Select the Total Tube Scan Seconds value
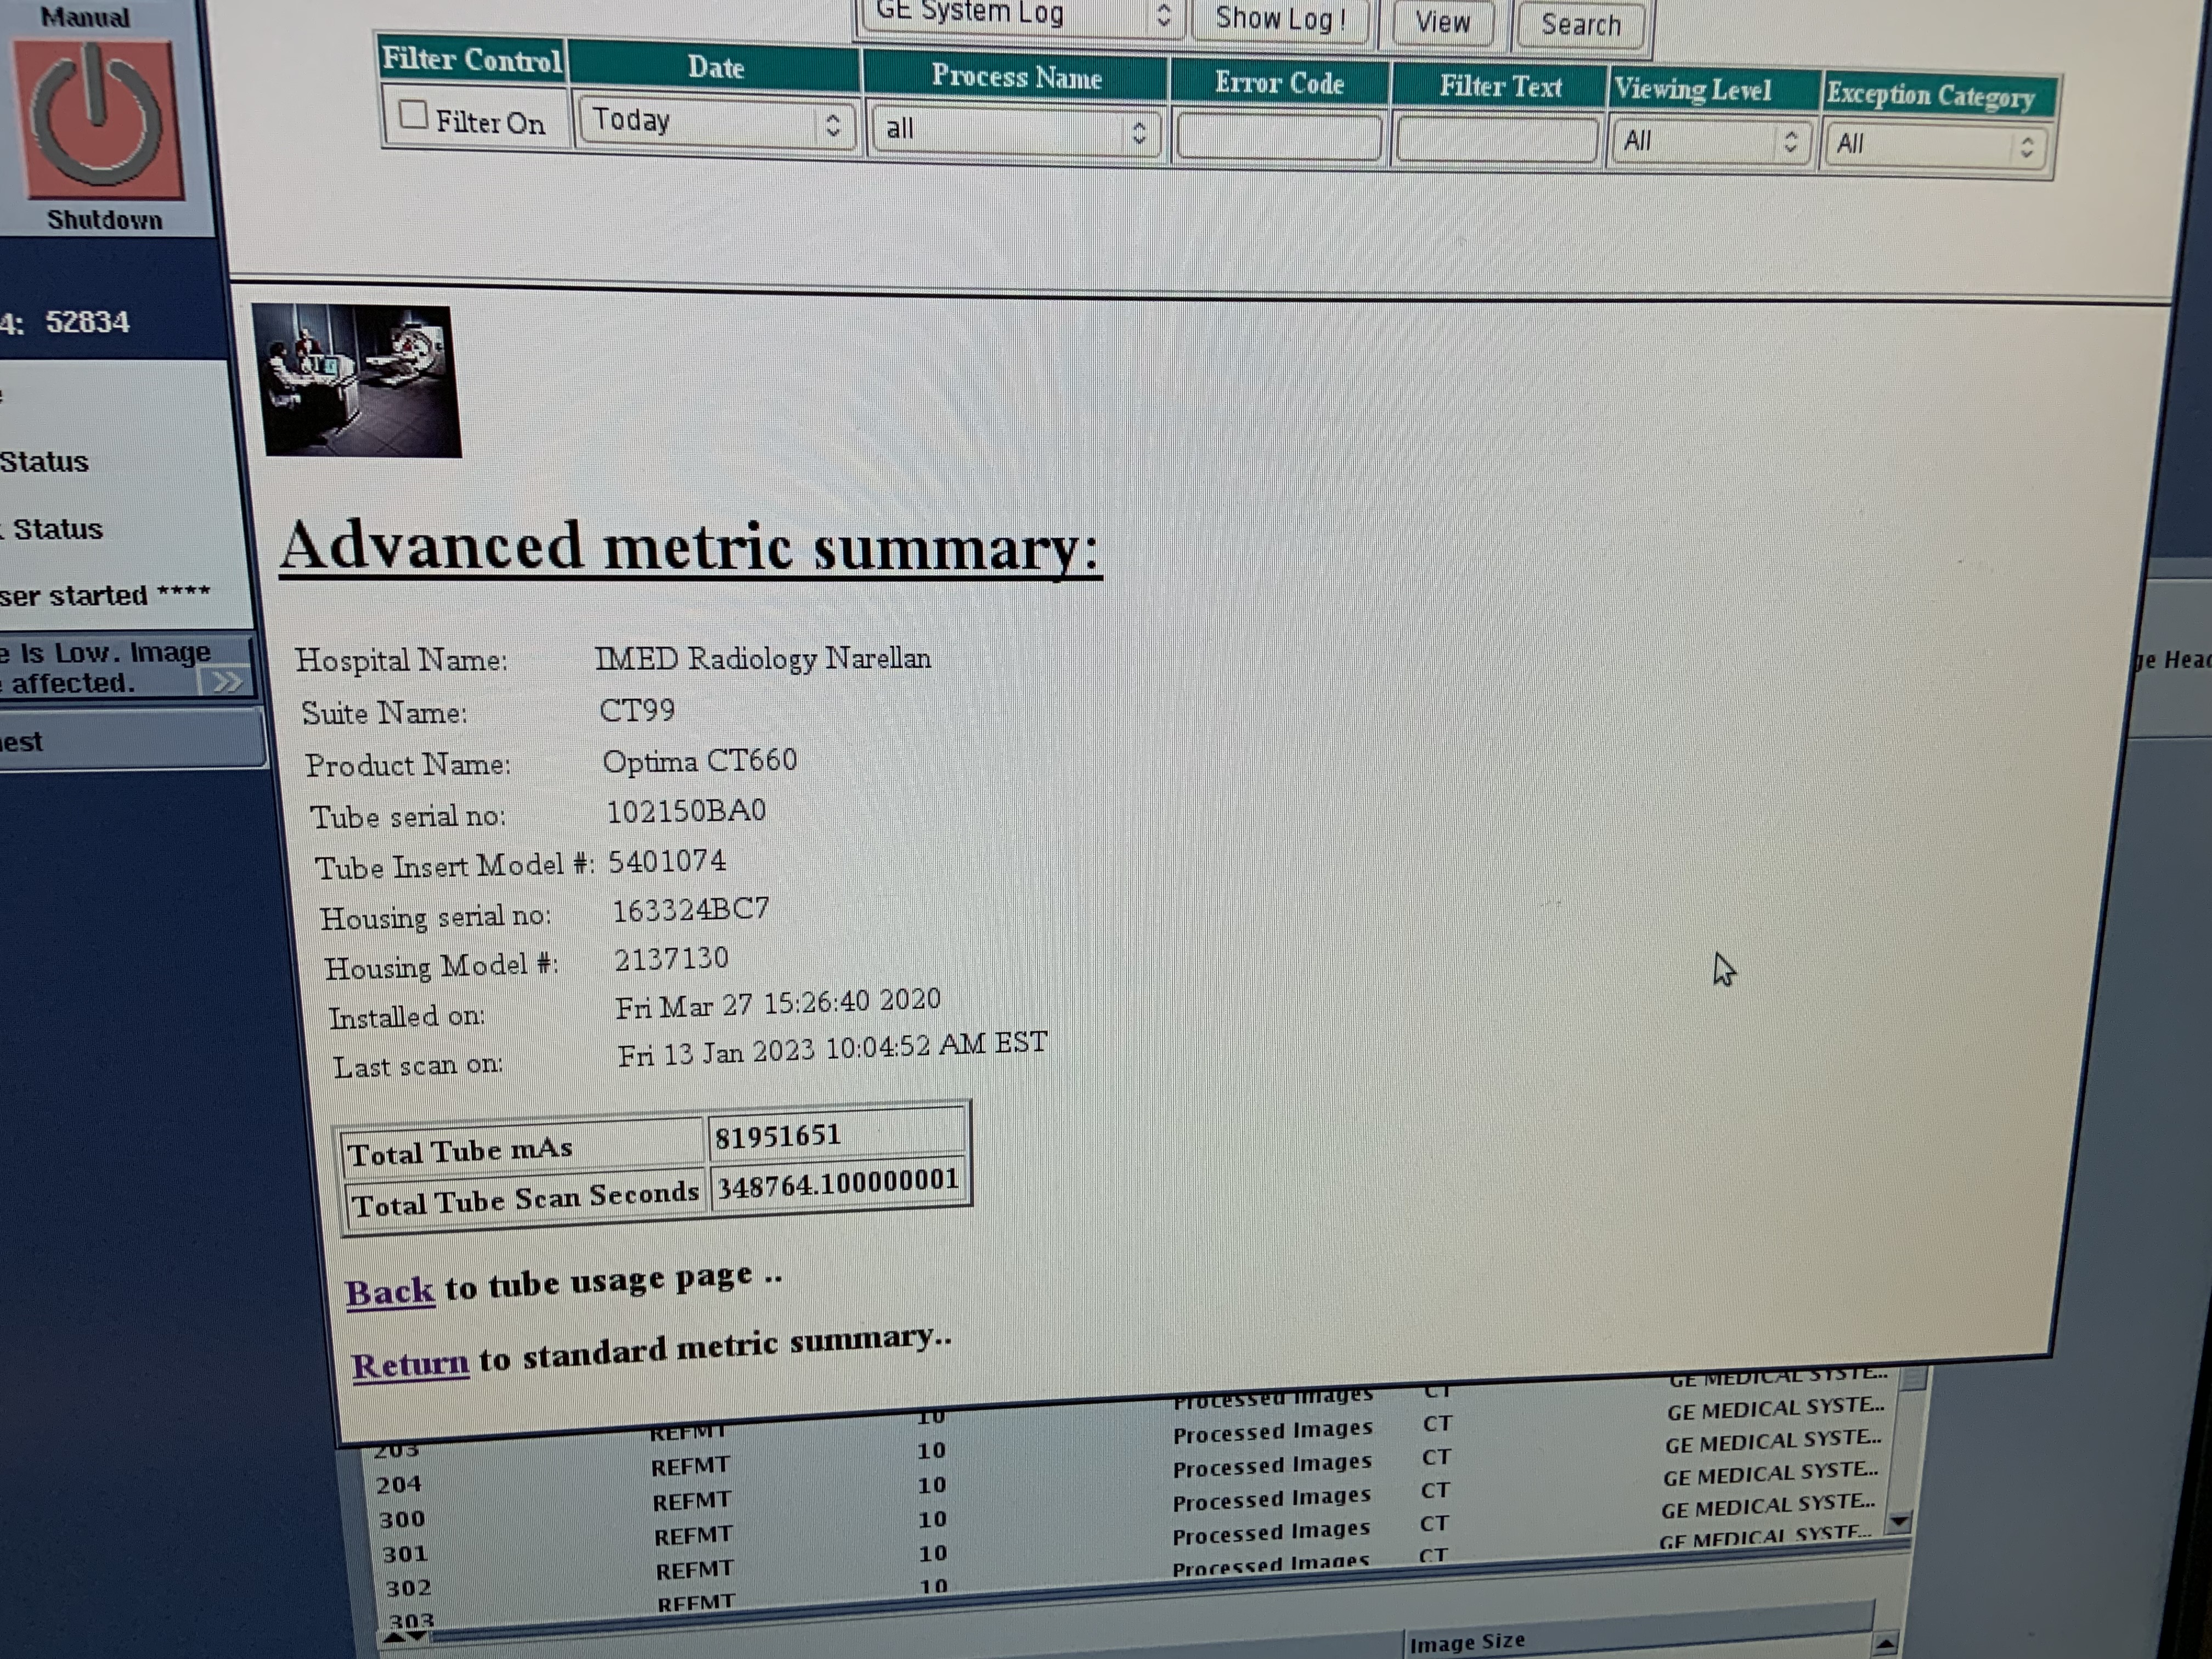This screenshot has width=2212, height=1659. (838, 1184)
